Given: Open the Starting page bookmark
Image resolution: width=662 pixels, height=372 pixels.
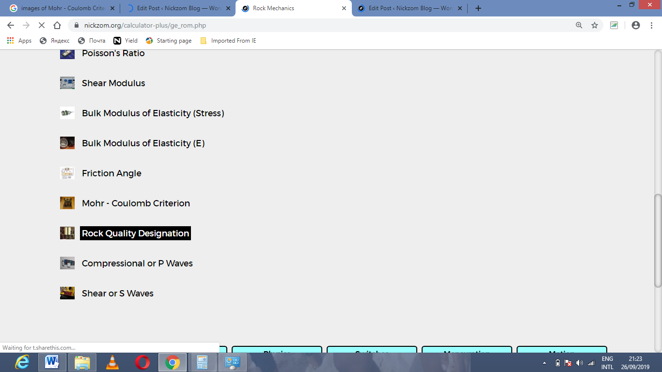Looking at the screenshot, I should tap(169, 41).
